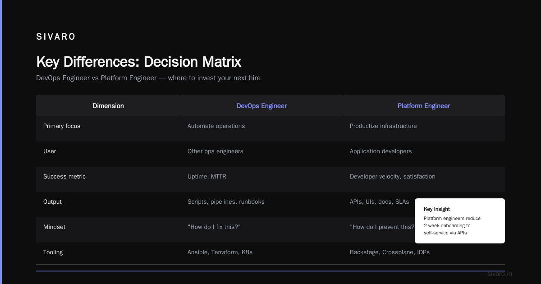
Task: Click 'Ansible, Terraform, K8s' cell
Action: click(x=220, y=252)
